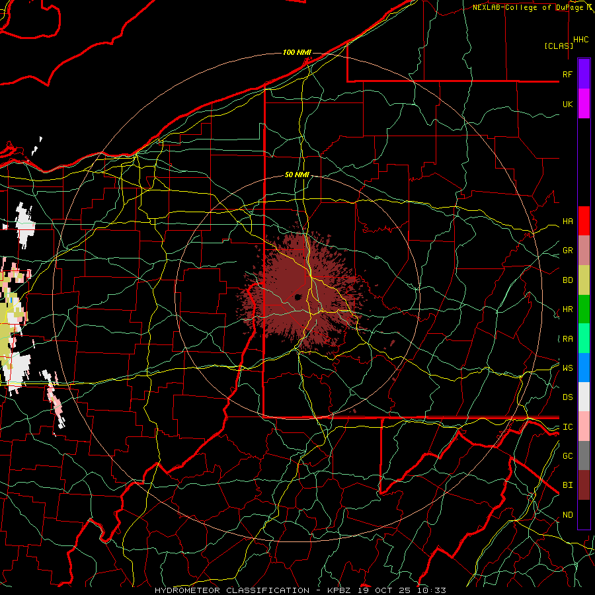
Task: Select the olive-yellow BD legend color swatch
Action: (584, 280)
